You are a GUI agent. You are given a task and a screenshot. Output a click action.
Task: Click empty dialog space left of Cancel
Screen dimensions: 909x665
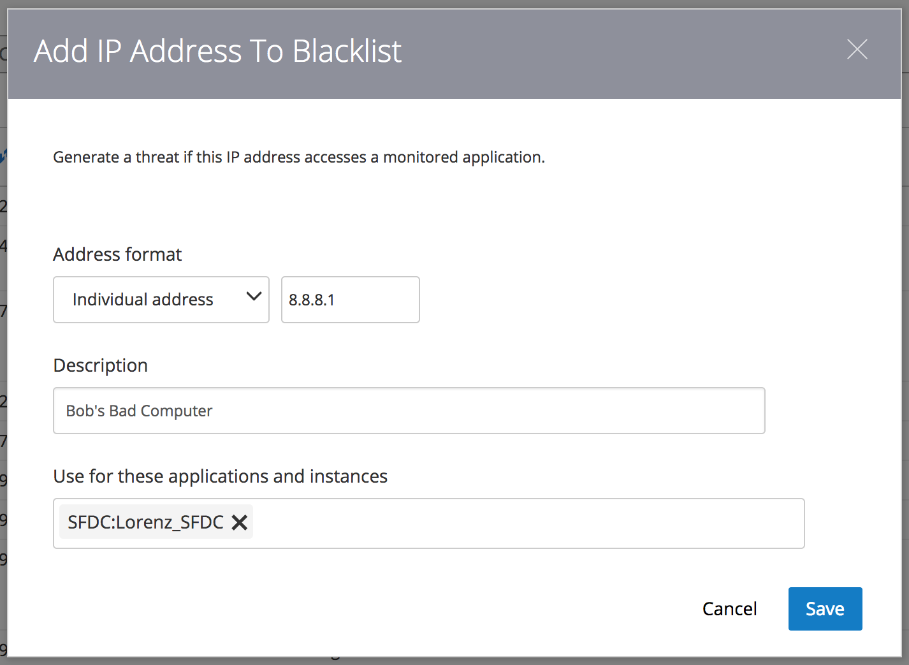click(x=382, y=609)
